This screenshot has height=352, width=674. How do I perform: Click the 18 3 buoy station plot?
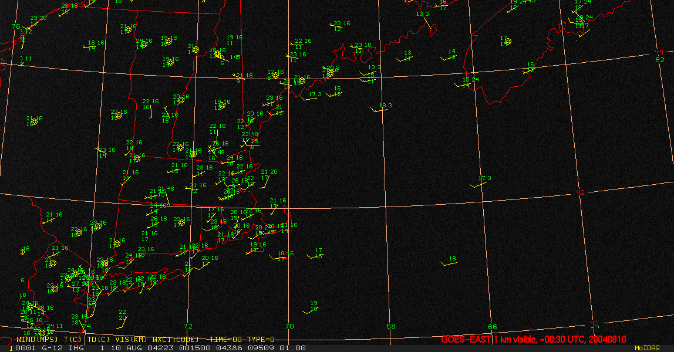coord(382,108)
